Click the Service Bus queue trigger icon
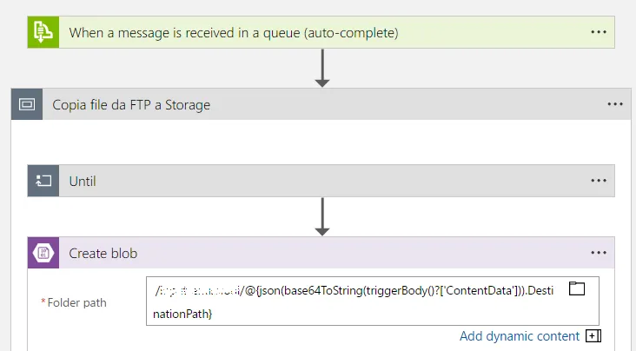The width and height of the screenshot is (636, 351). point(43,32)
